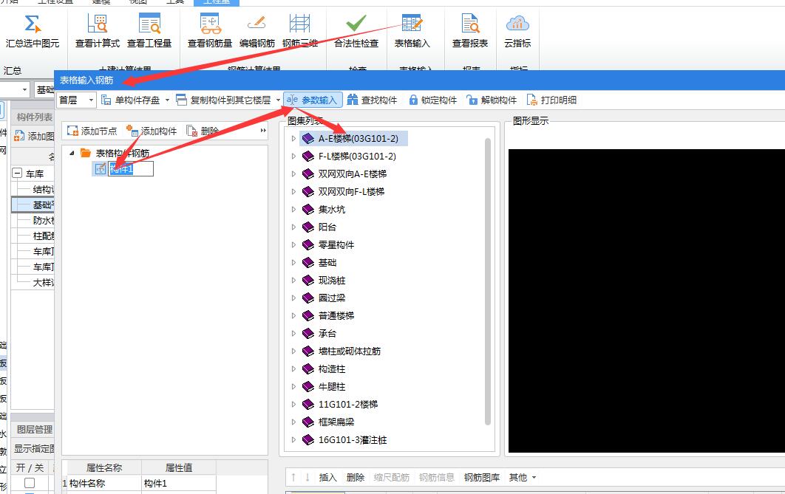Open 查看工程量 tool
The image size is (785, 494).
[x=149, y=31]
